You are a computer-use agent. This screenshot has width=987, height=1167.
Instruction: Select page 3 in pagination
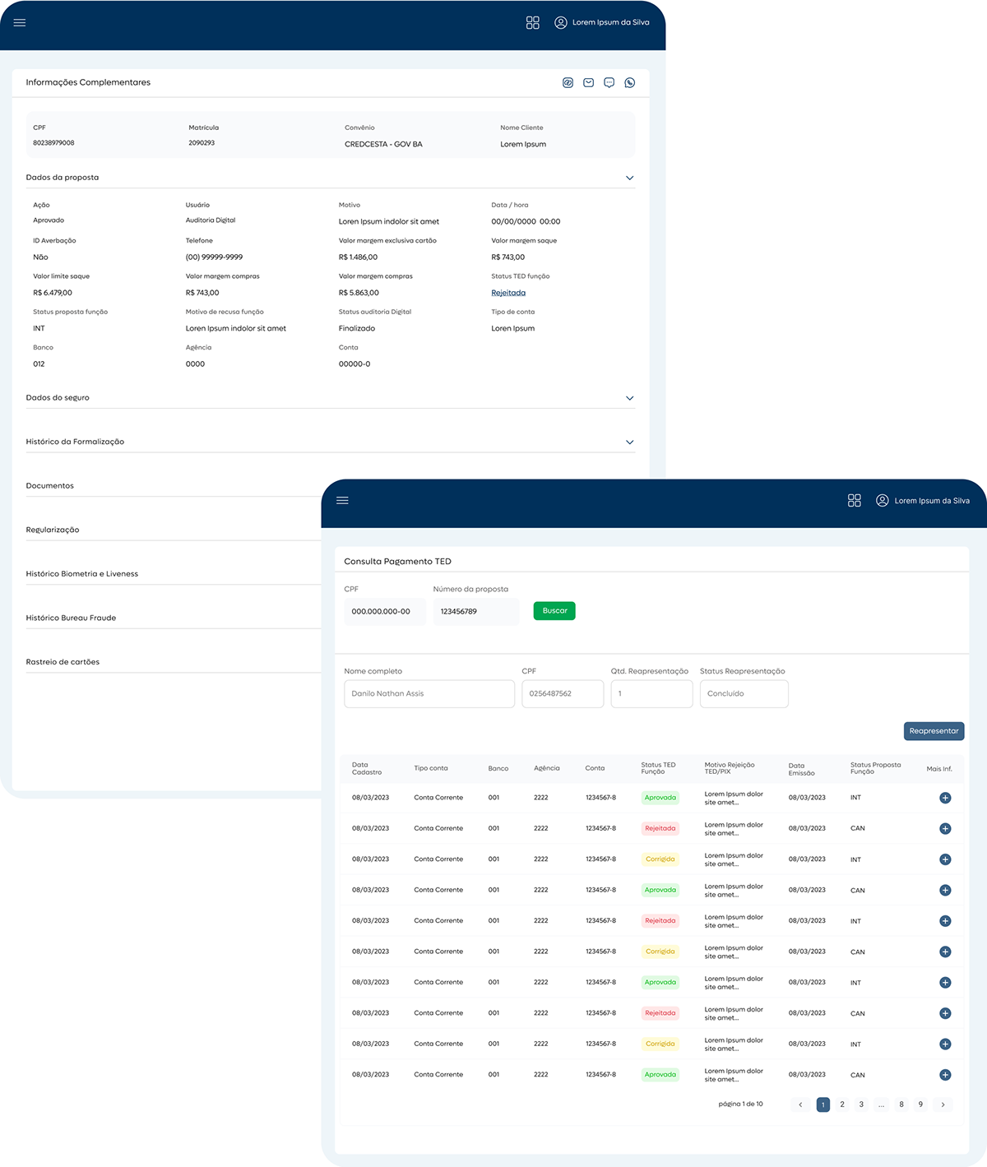click(x=861, y=1104)
